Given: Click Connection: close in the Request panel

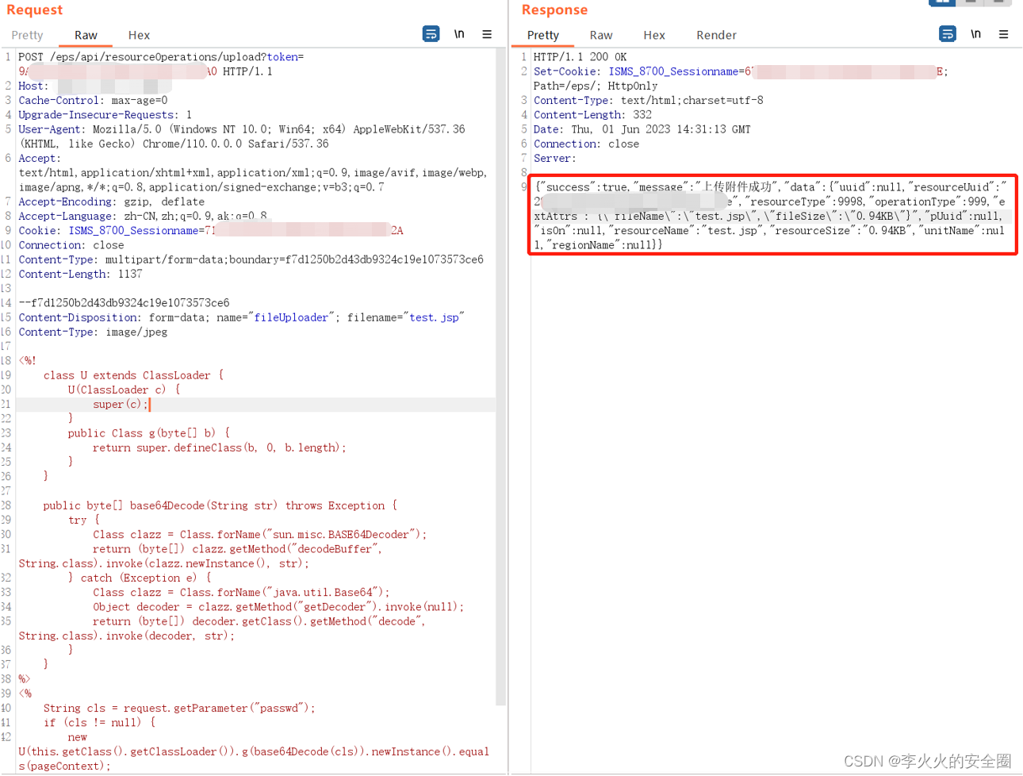Looking at the screenshot, I should point(71,245).
